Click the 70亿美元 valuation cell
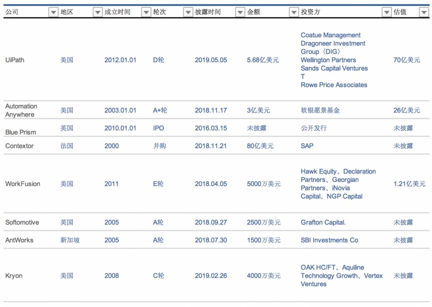Screen dimensions: 432x307 click(x=407, y=60)
